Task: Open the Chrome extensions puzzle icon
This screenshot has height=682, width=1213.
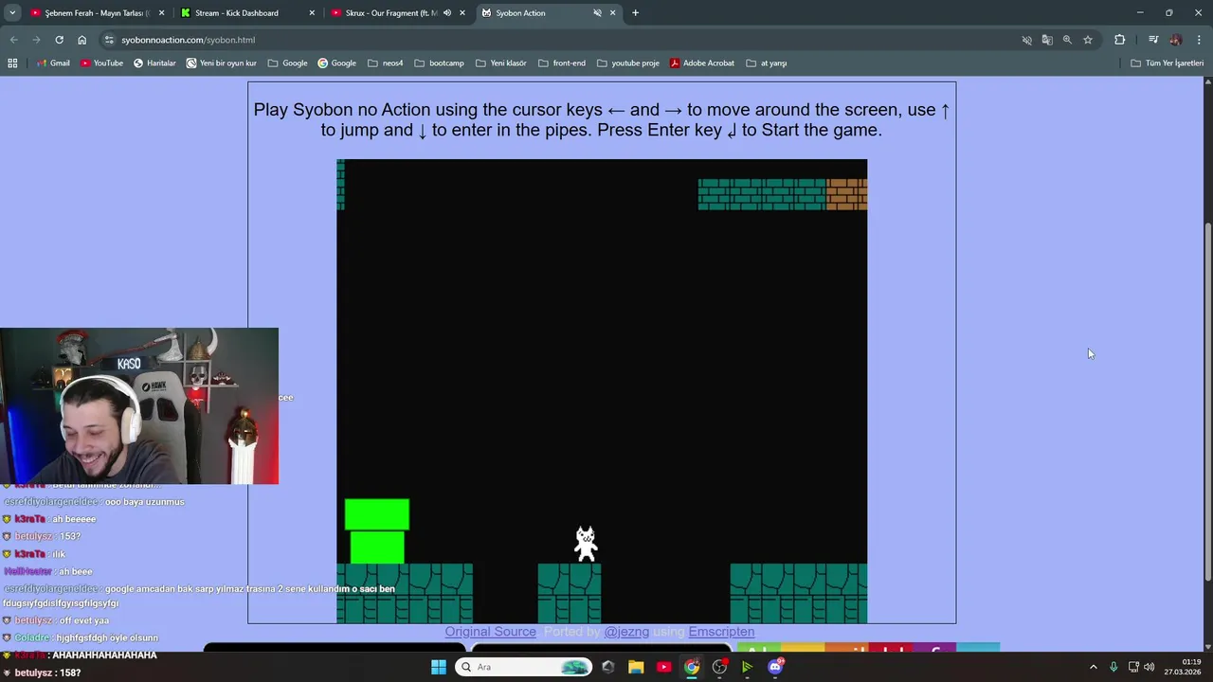Action: pos(1120,40)
